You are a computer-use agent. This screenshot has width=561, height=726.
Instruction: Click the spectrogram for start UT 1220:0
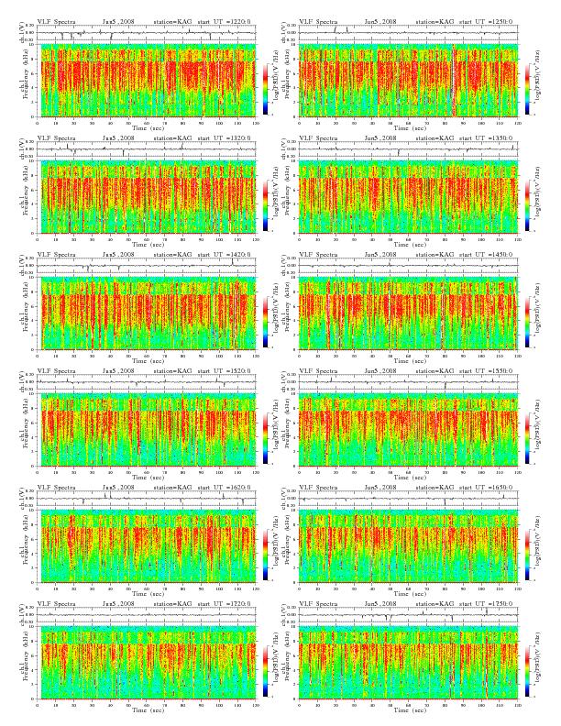[x=147, y=80]
